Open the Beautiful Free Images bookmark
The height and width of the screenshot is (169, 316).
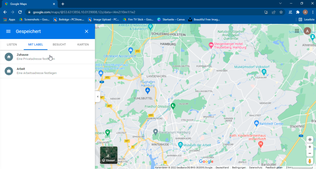[x=204, y=20]
